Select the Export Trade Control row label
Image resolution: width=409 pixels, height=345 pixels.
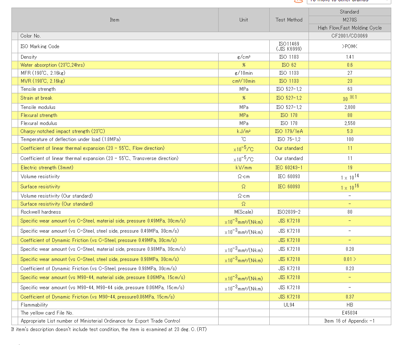pyautogui.click(x=100, y=321)
